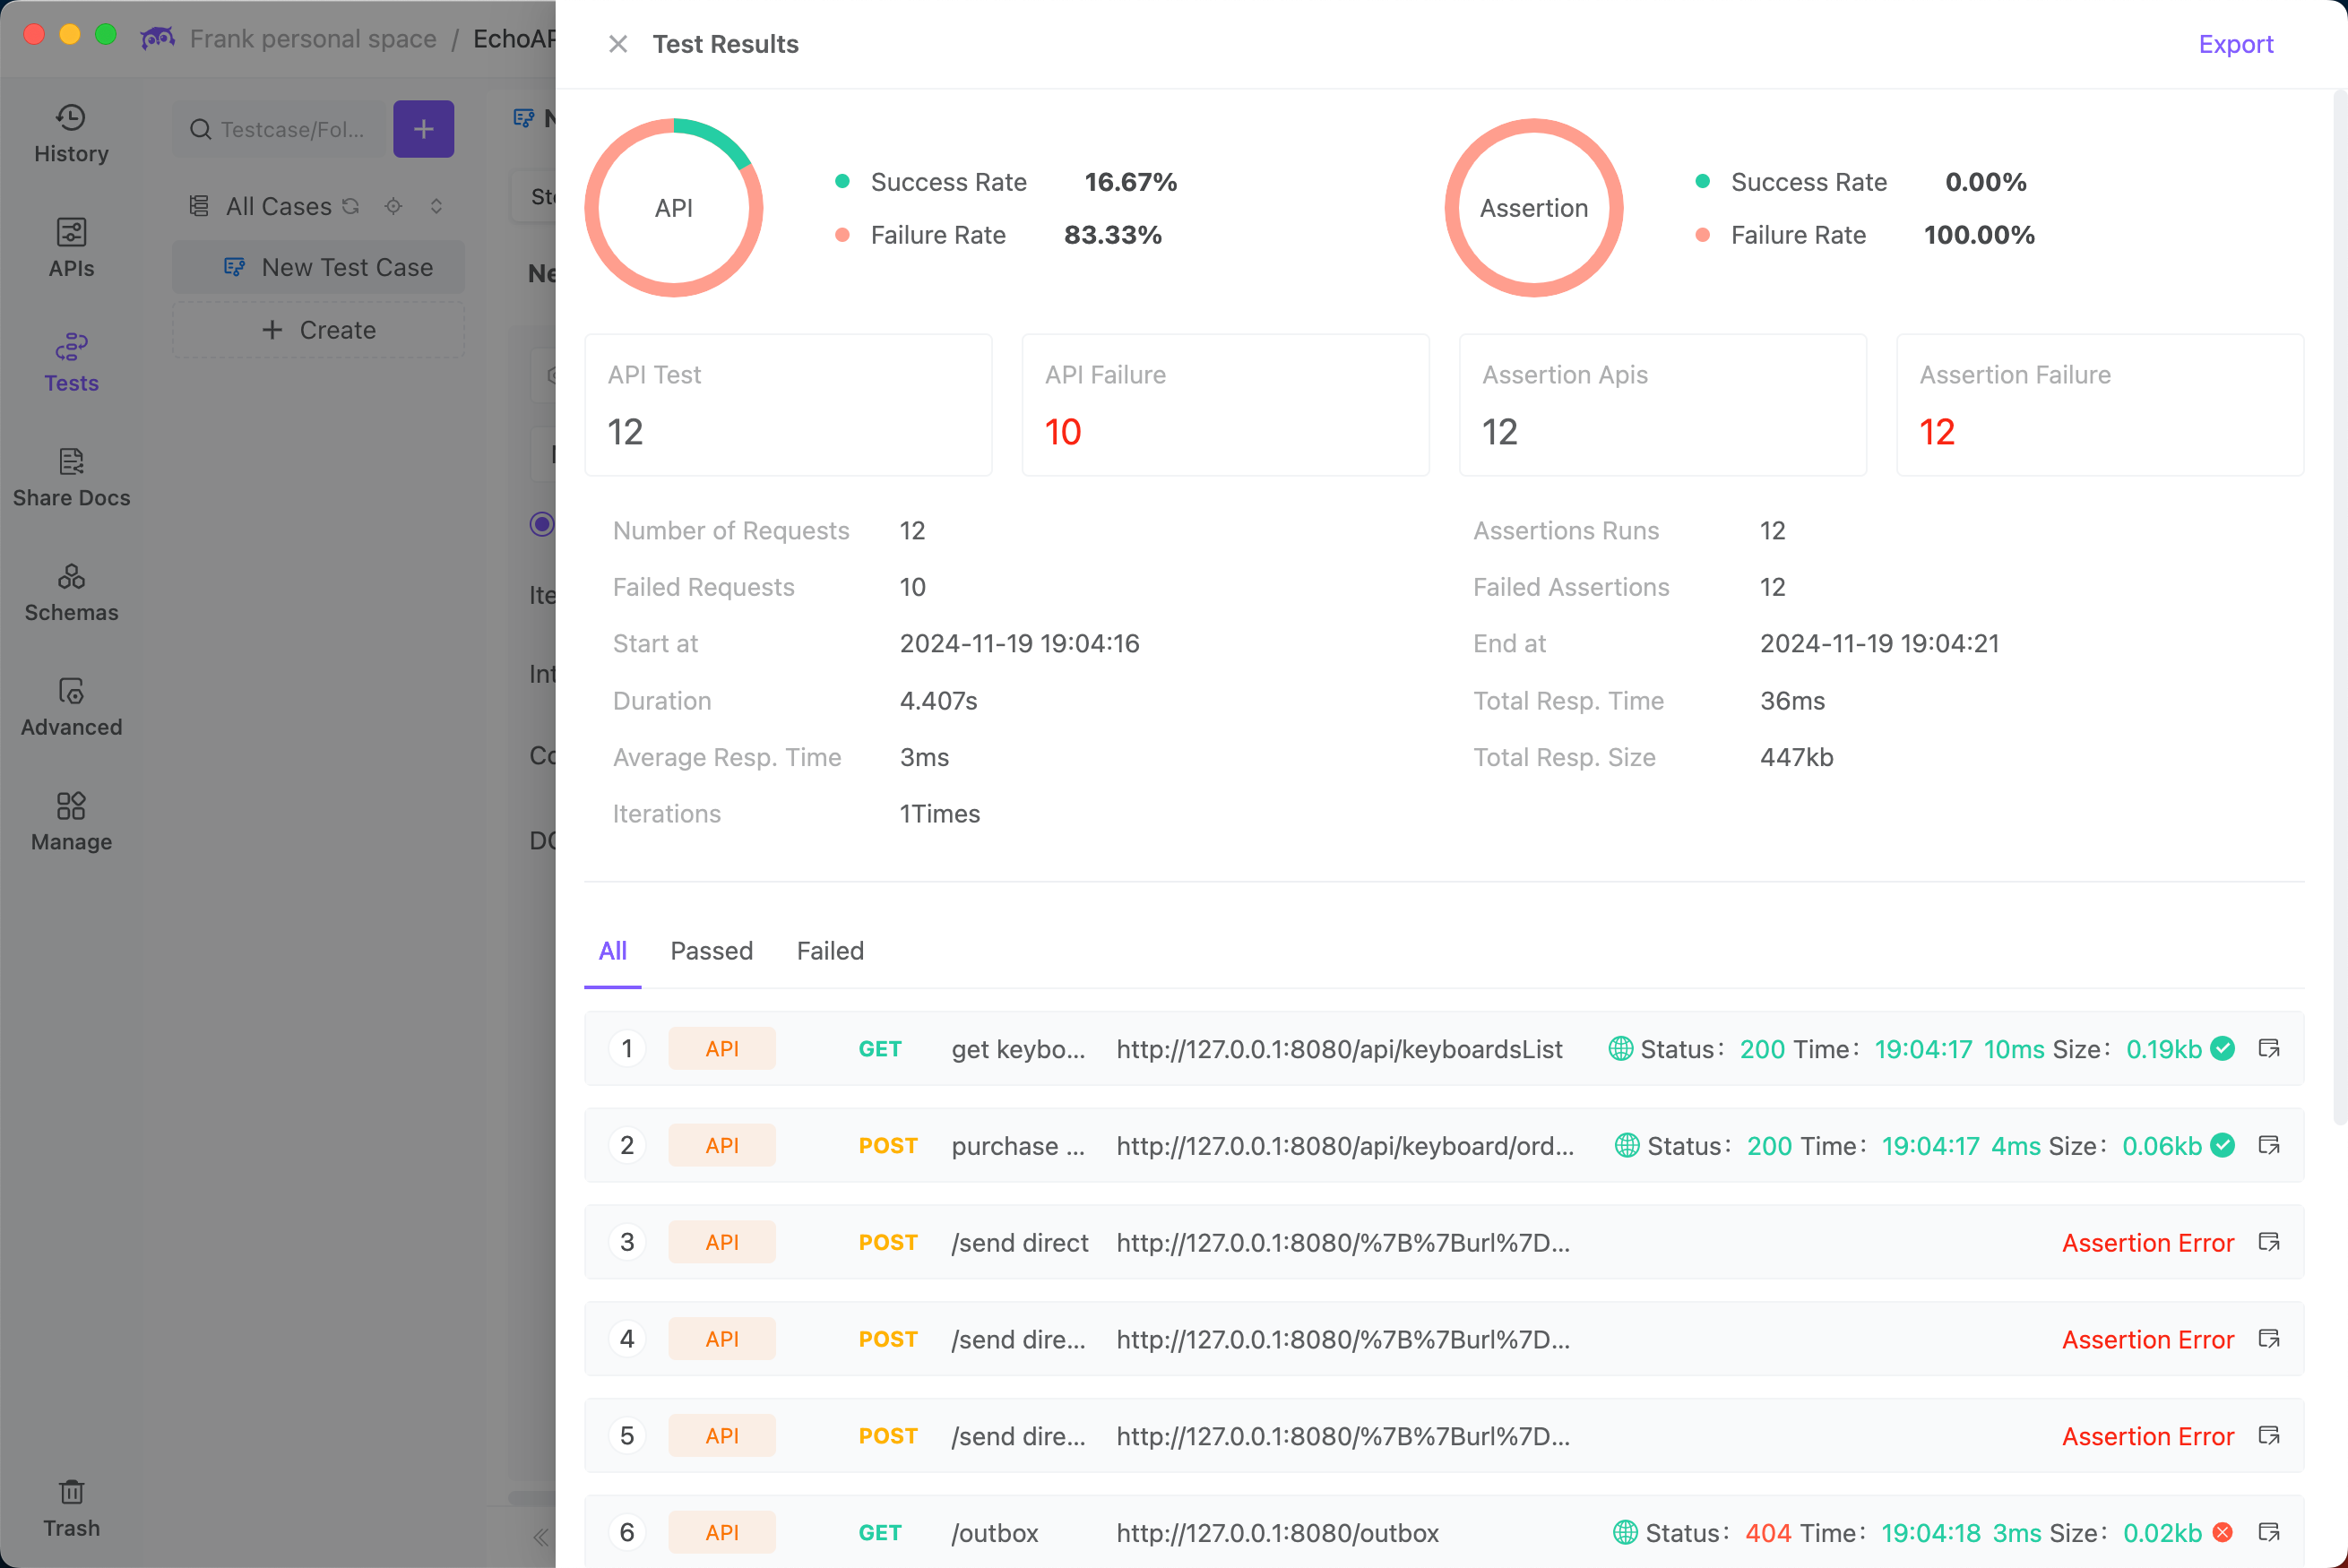Open the Trash

pyautogui.click(x=71, y=1510)
